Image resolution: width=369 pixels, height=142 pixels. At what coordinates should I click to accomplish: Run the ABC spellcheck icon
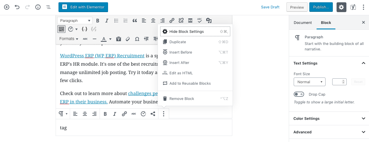tap(200, 20)
